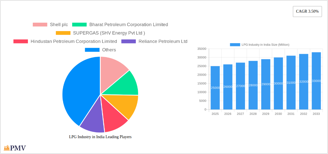Click the PMV logo
Screen dimensions: 328x154
(15, 148)
